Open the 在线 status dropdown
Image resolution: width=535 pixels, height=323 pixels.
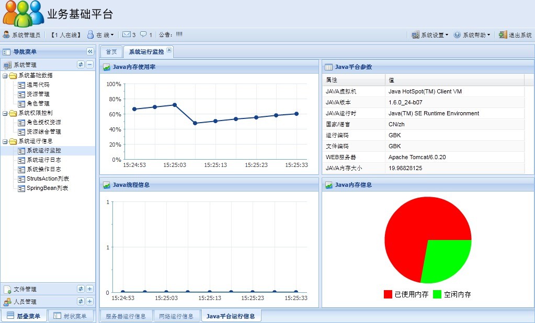(x=100, y=35)
